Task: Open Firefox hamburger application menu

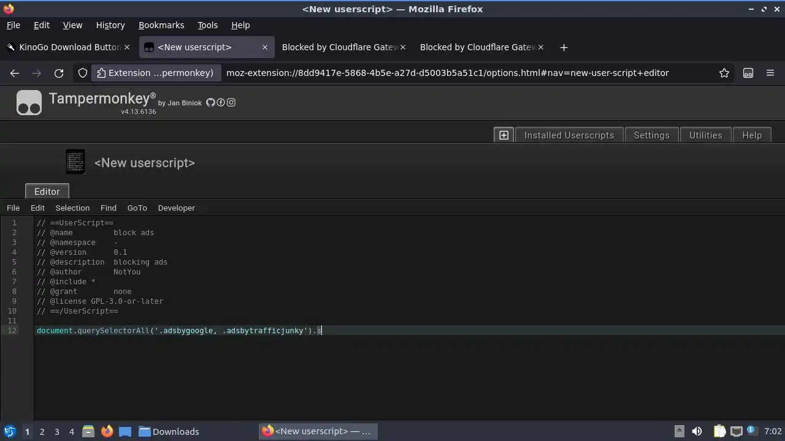Action: (x=770, y=73)
